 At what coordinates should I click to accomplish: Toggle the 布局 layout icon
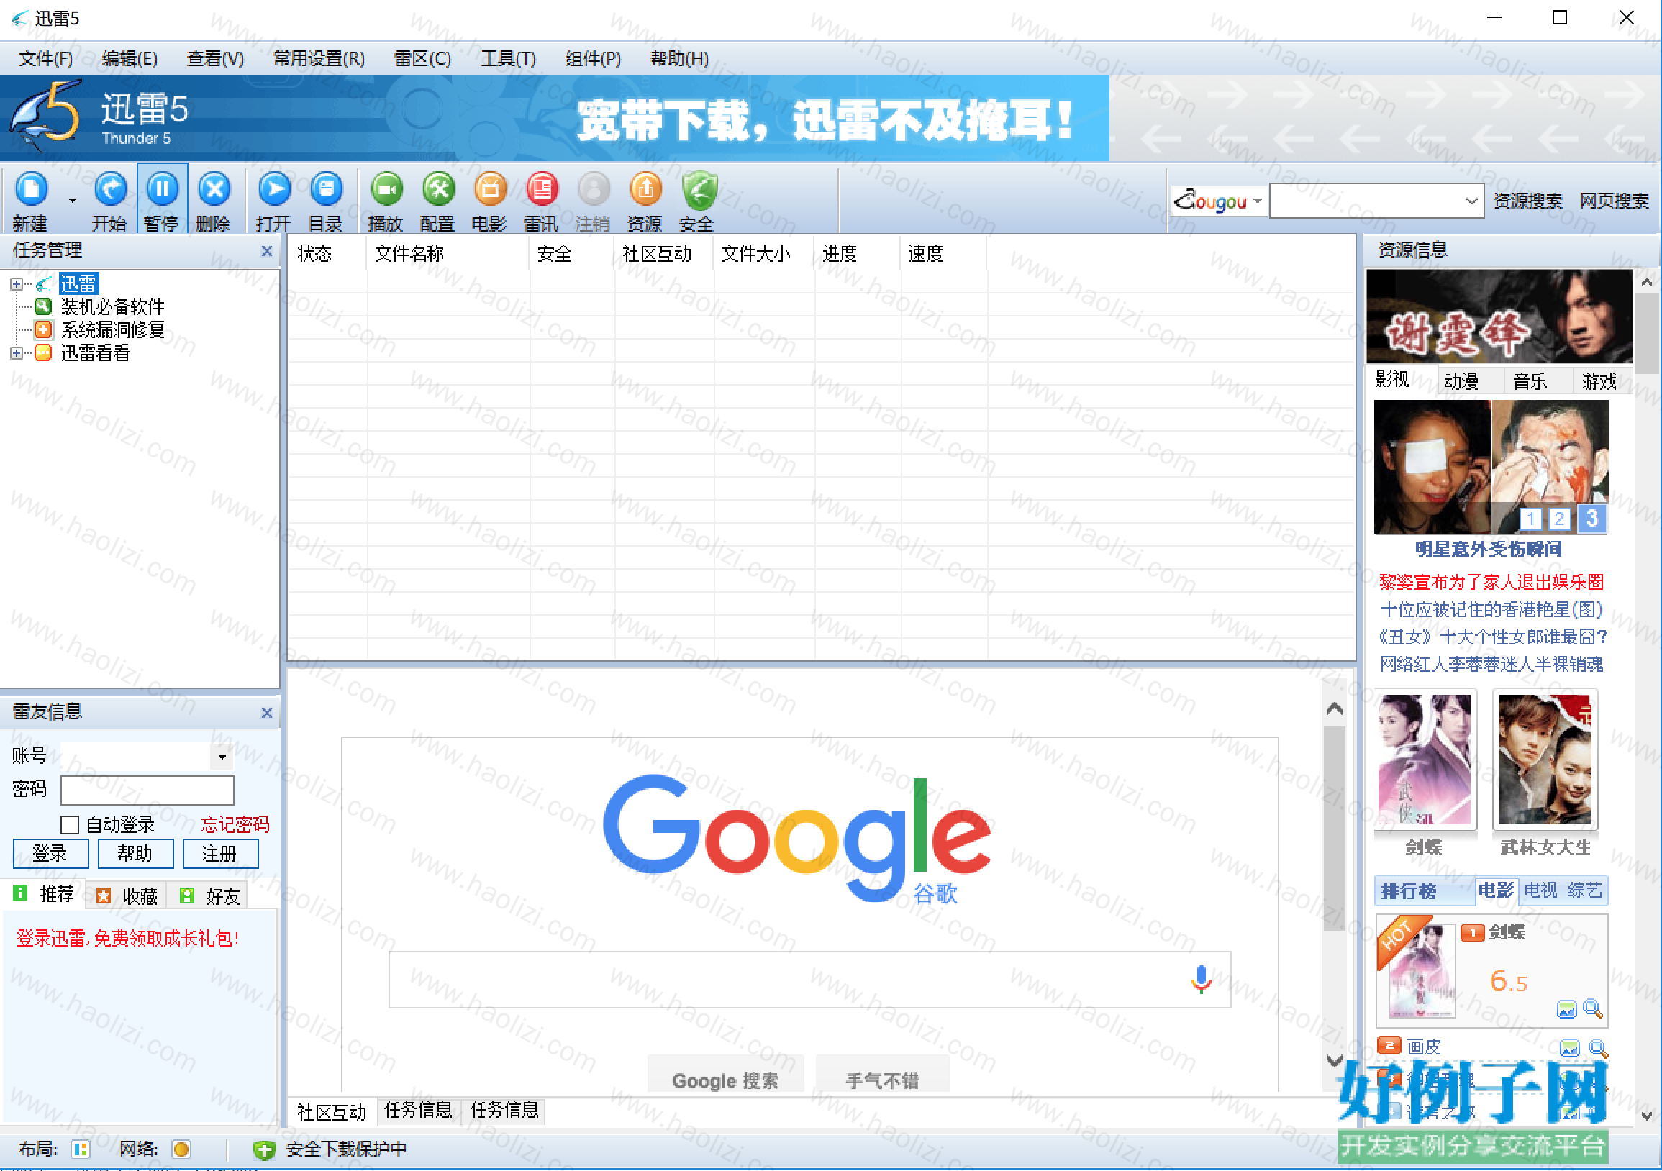[81, 1150]
